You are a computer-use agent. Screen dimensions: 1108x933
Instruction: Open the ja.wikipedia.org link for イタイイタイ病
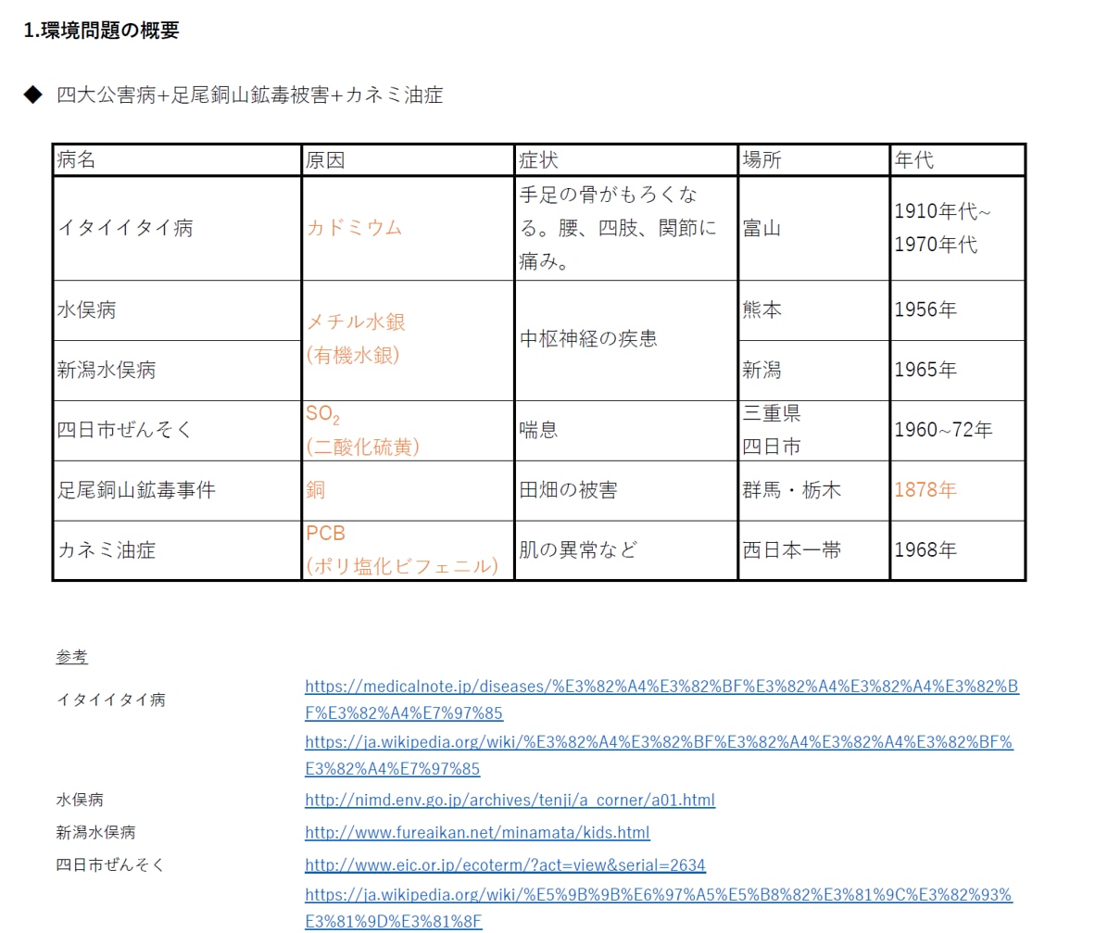coord(659,755)
